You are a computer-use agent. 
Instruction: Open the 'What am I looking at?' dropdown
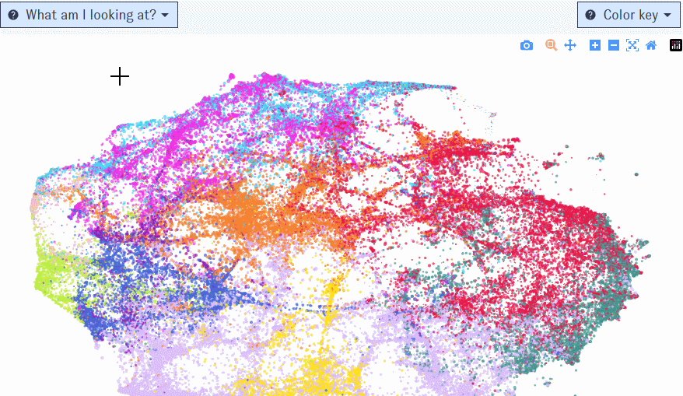point(89,15)
